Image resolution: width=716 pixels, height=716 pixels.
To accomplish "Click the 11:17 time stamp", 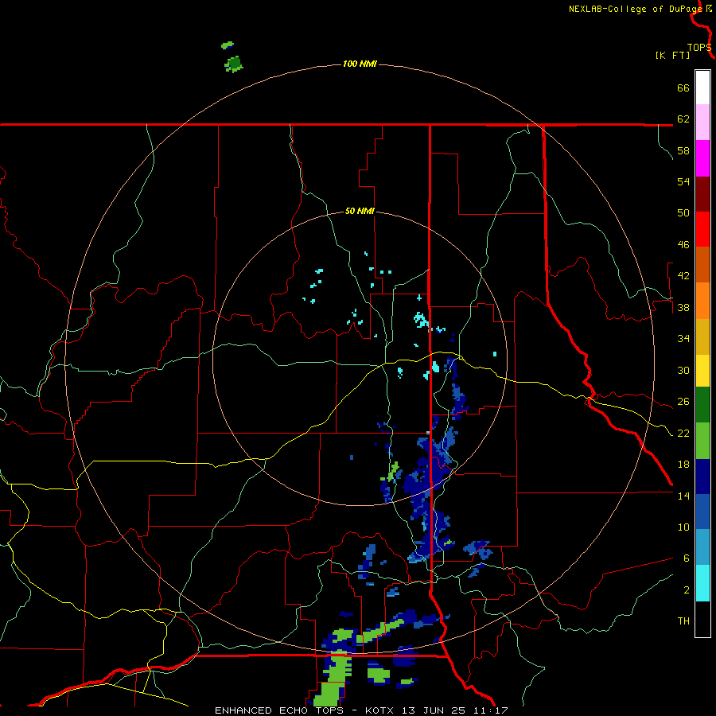I will point(491,710).
